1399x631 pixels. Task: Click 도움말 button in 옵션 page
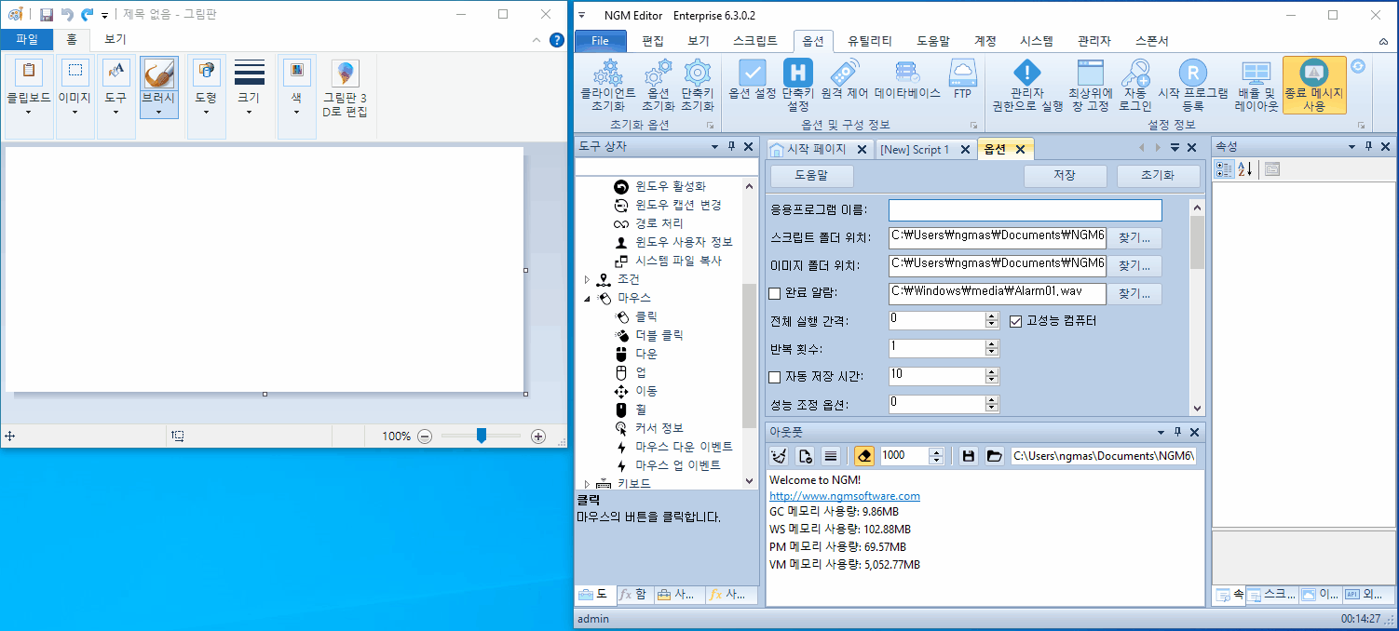click(x=811, y=175)
